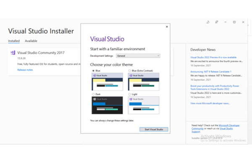Switch to the Available tab
This screenshot has width=252, height=168.
(31, 41)
